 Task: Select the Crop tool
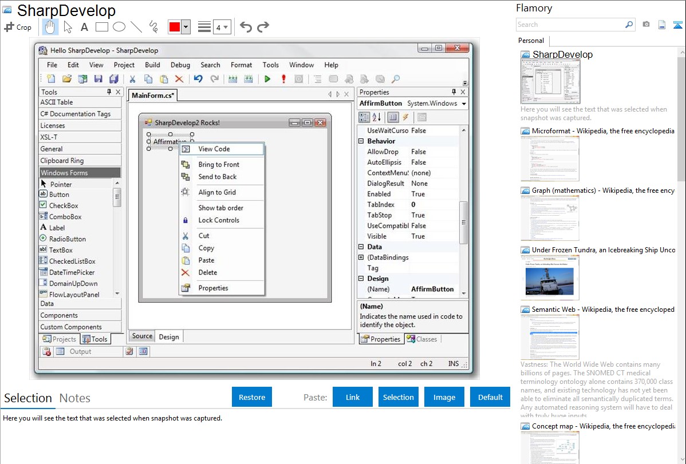[18, 27]
